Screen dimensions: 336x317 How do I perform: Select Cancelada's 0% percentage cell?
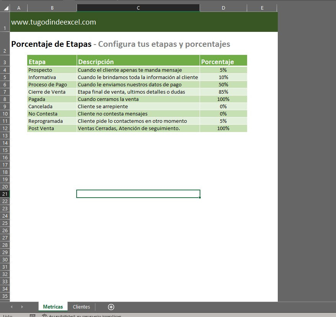pos(223,106)
